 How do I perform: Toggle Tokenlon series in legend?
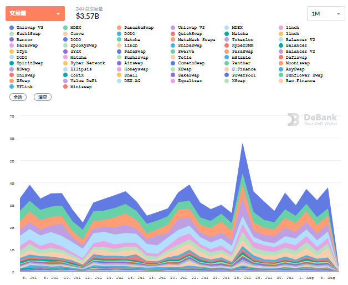pyautogui.click(x=239, y=39)
